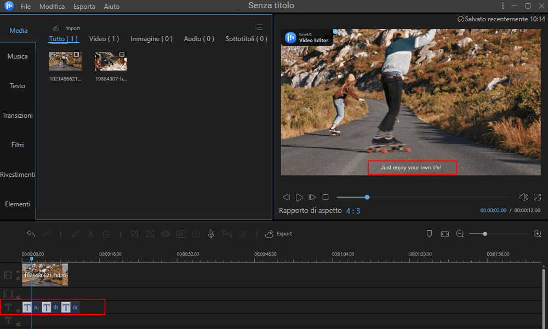Image resolution: width=548 pixels, height=329 pixels.
Task: Change the aspect ratio from 4:3
Action: 353,210
